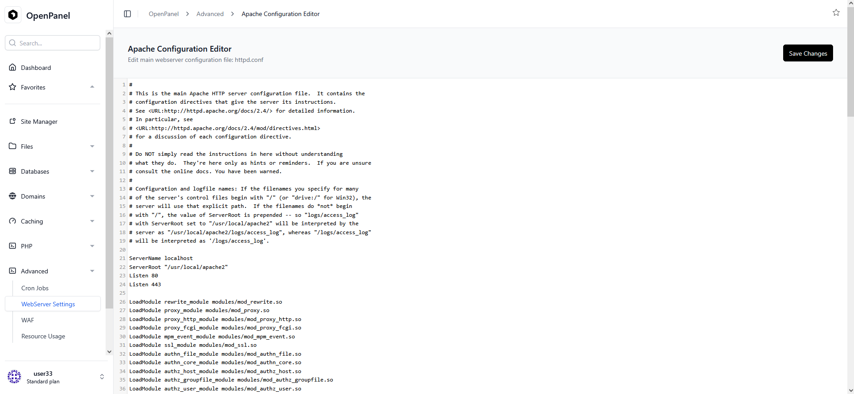
Task: Click the ServerRoot "/usr/local/apache2" line
Action: pos(178,267)
